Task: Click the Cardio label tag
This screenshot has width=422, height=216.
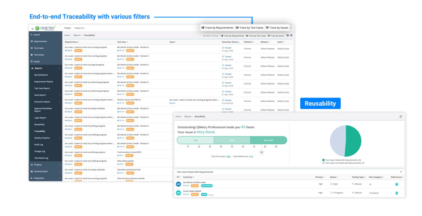Action: (x=204, y=194)
